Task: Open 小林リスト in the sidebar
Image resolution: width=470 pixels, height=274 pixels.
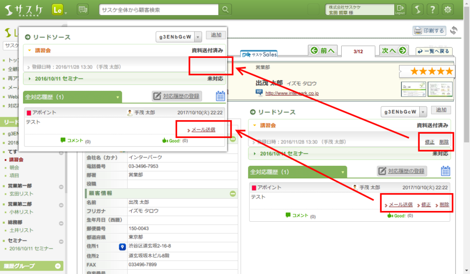Action: coord(21,212)
